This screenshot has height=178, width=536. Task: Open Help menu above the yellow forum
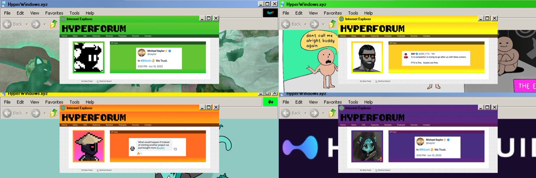coord(368,13)
